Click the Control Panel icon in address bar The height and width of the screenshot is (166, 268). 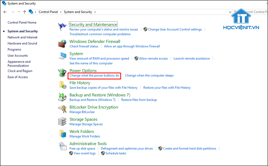tap(31, 12)
